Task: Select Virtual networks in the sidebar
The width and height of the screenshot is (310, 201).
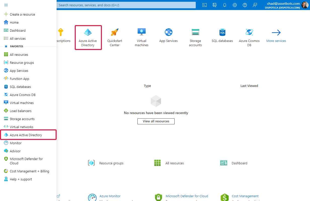Action: pyautogui.click(x=28, y=127)
